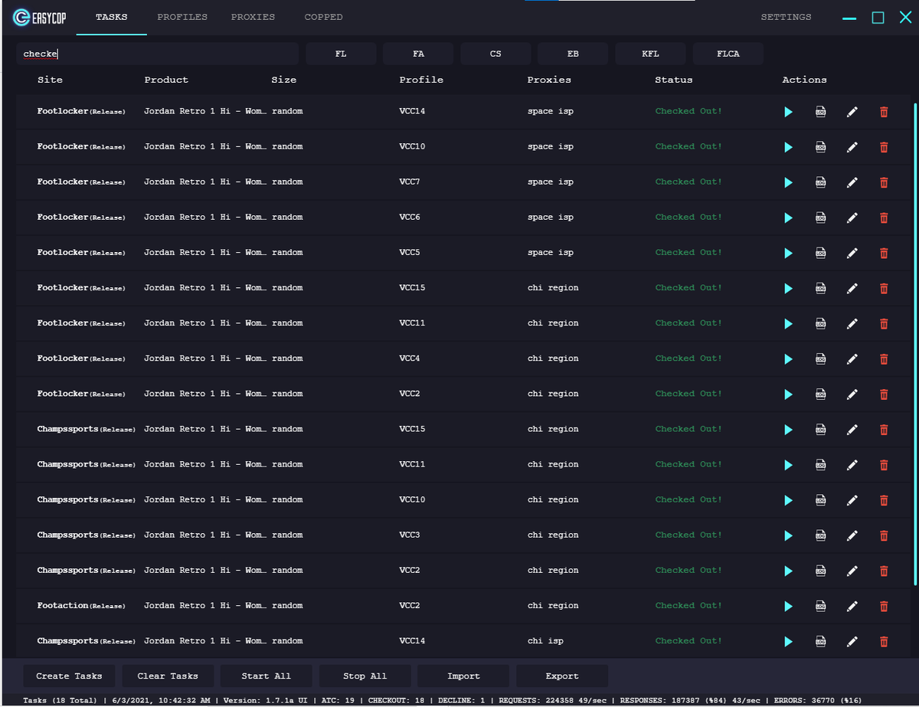Open log for the VCC5 task
The height and width of the screenshot is (707, 919).
tap(820, 253)
